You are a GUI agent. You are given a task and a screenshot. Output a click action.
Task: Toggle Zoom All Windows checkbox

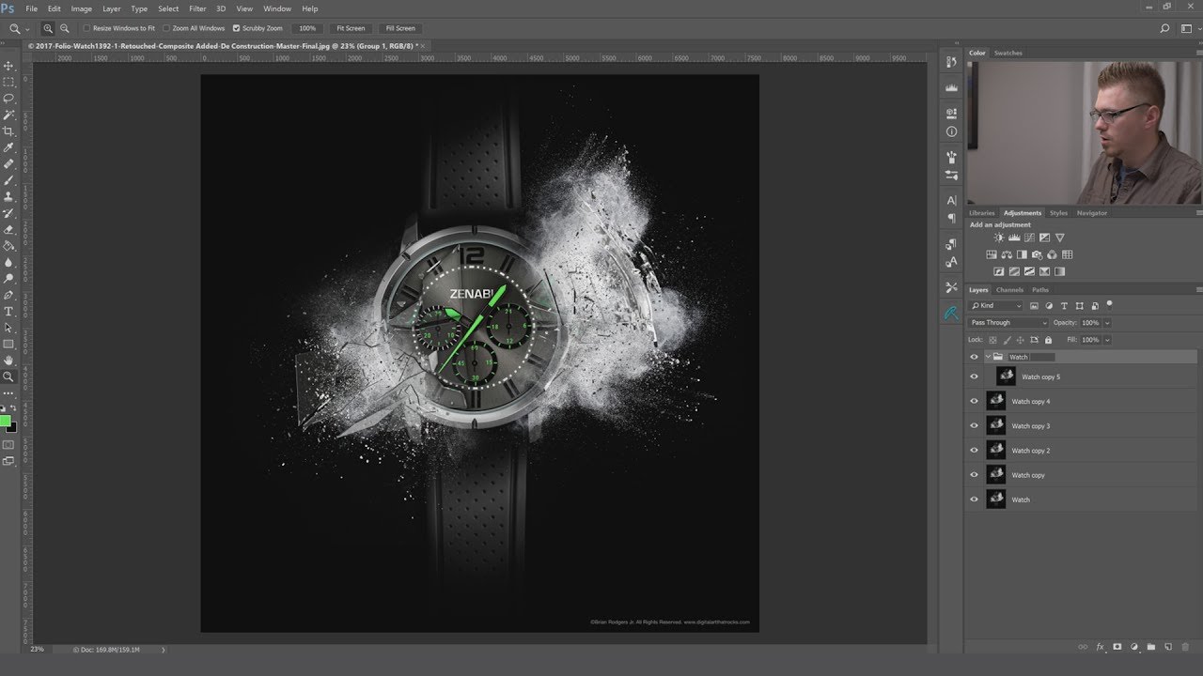[x=166, y=28]
